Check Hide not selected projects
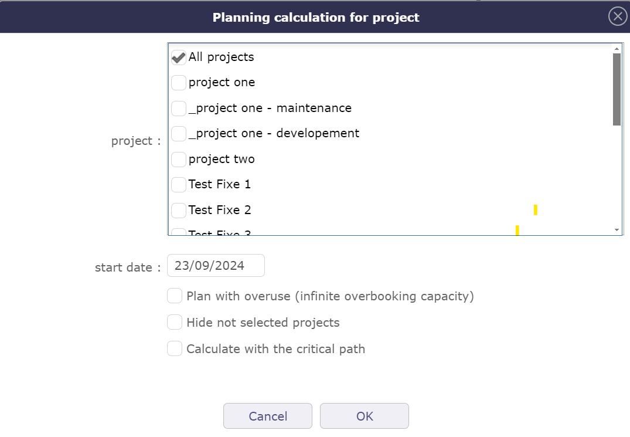Screen dimensions: 630x437 point(174,322)
